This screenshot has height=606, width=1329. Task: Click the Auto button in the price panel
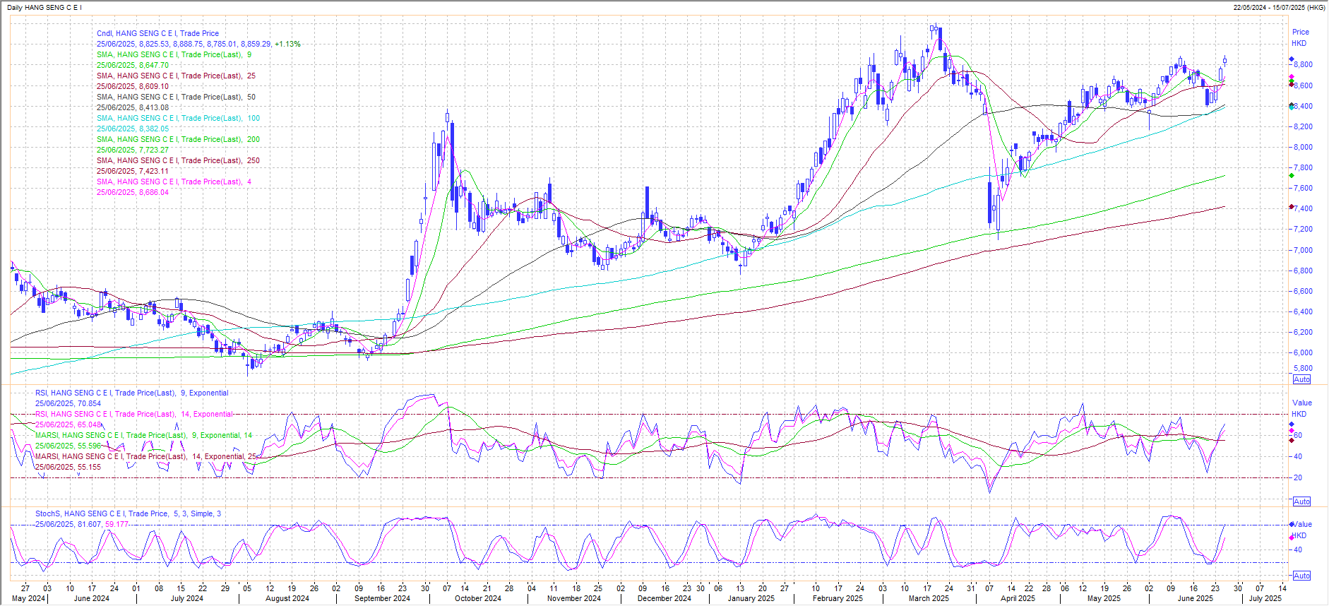pos(1301,379)
